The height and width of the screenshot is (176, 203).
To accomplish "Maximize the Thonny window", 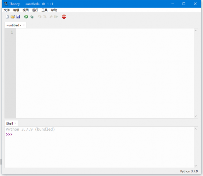I will coord(184,4).
